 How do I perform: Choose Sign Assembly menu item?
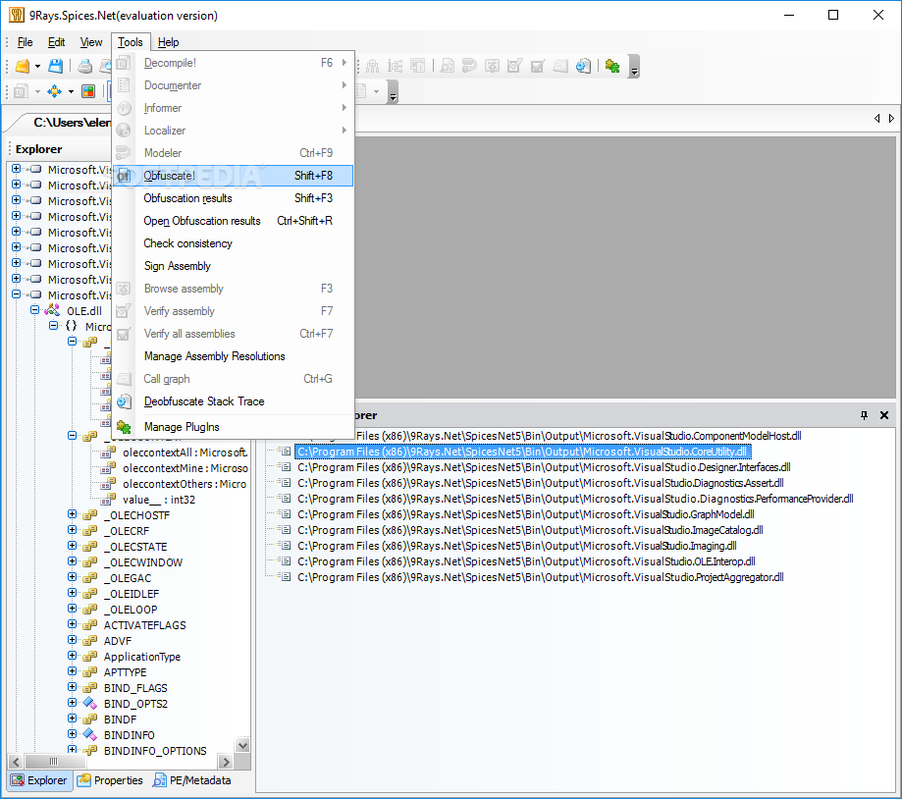[233, 266]
